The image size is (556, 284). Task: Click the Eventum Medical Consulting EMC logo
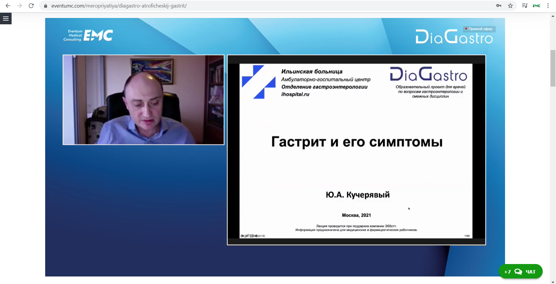point(88,36)
